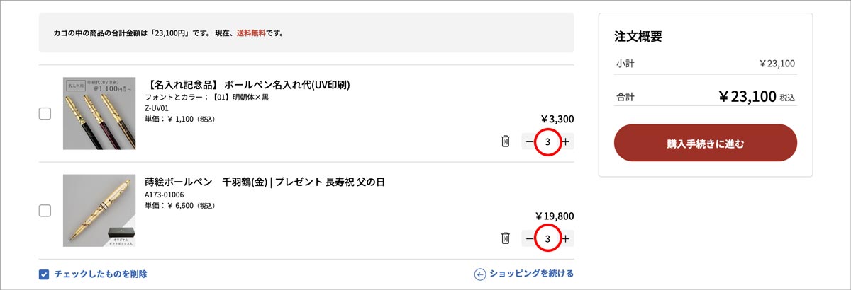Decrease quantity of 蒔絵ボールペン 千羽鶴

tap(530, 239)
